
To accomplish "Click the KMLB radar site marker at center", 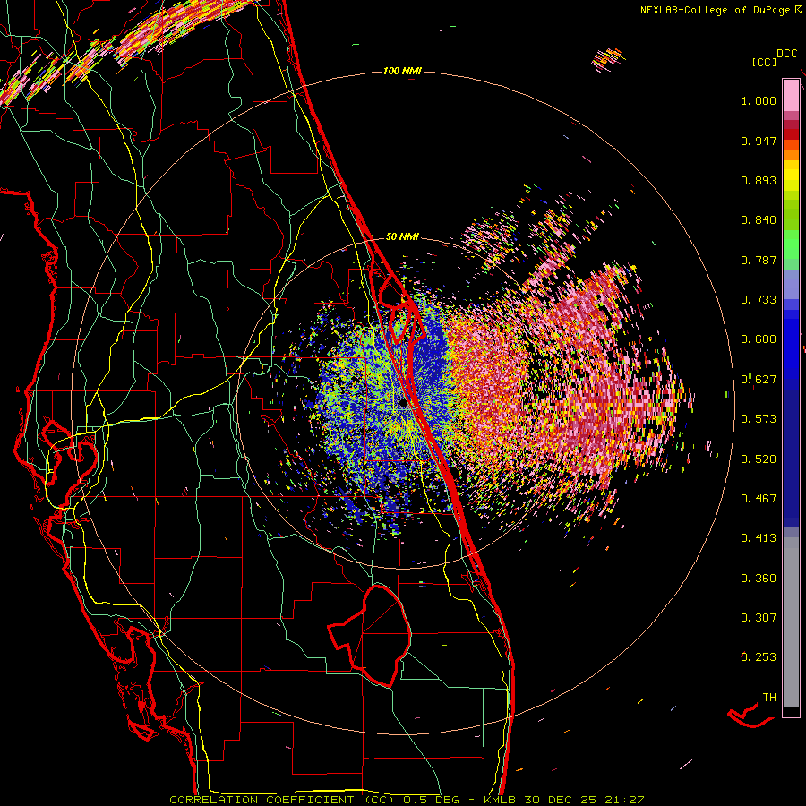I will (x=404, y=404).
